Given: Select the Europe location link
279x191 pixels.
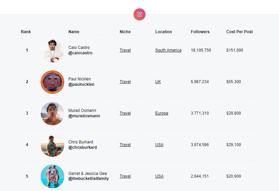Looking at the screenshot, I should click(x=162, y=113).
